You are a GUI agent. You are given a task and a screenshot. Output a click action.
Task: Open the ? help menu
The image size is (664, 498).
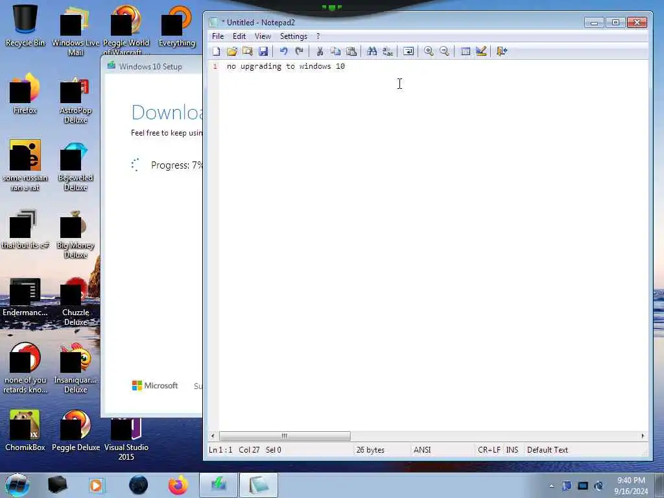click(318, 36)
